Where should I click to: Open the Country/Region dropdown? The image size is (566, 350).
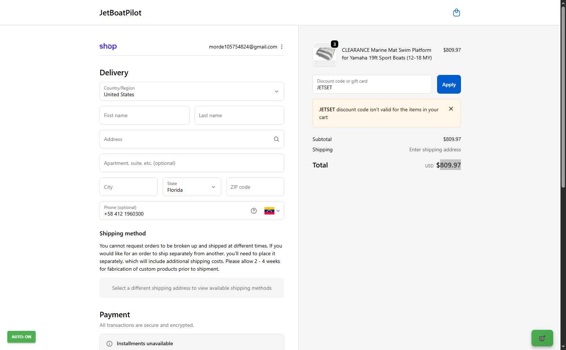pyautogui.click(x=192, y=91)
